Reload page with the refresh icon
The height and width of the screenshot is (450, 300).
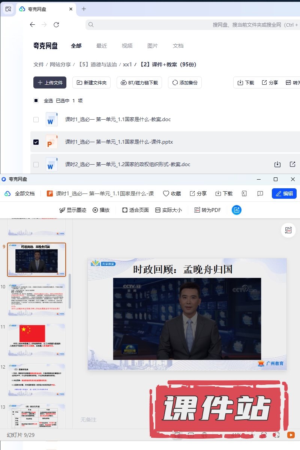(x=56, y=25)
